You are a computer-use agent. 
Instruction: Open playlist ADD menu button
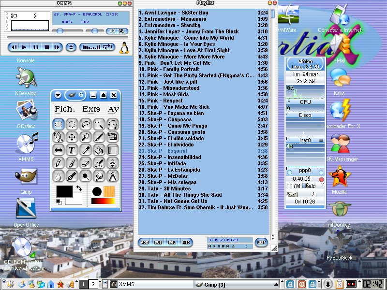click(x=145, y=243)
